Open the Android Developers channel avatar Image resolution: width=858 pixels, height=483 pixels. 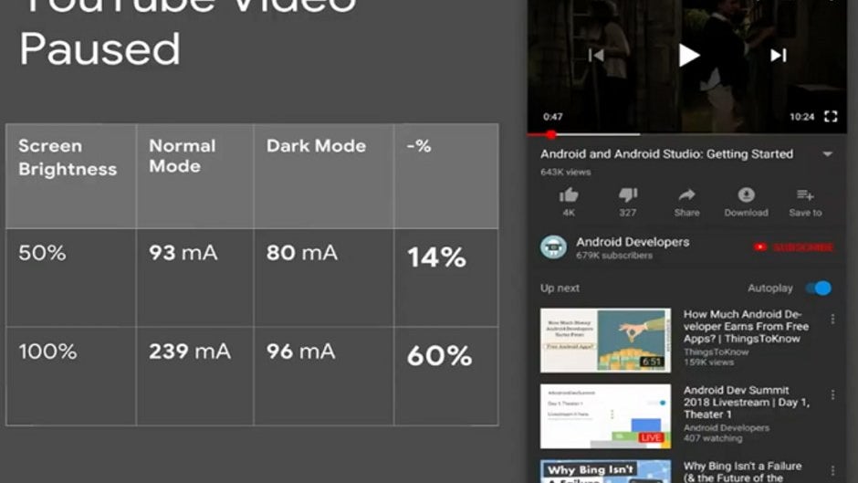tap(553, 247)
